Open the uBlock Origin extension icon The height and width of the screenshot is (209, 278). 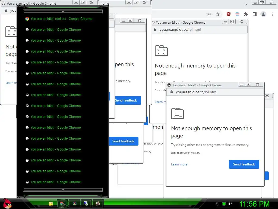pyautogui.click(x=229, y=14)
